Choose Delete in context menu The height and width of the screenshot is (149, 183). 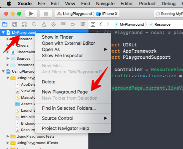(73, 82)
